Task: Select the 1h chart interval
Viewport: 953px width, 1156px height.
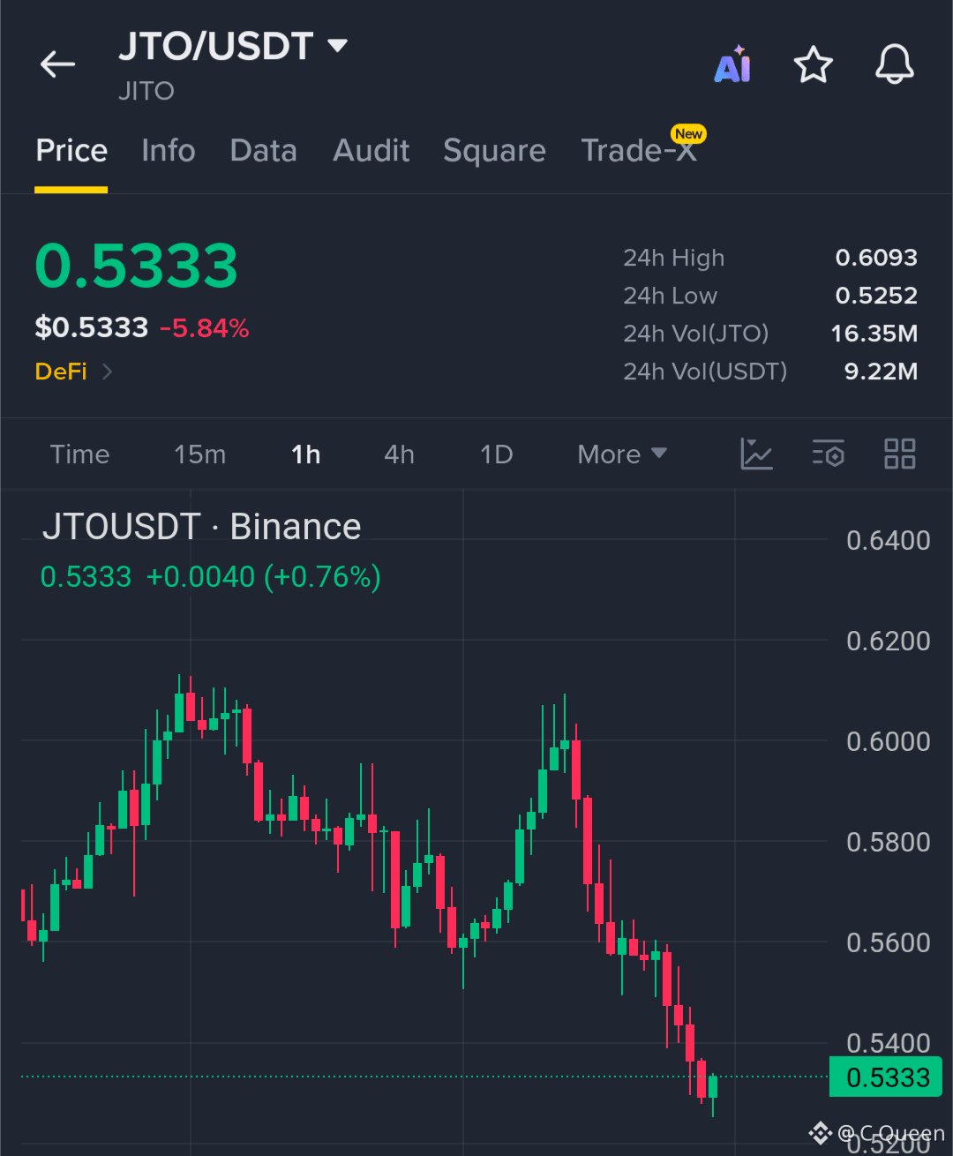Action: click(306, 454)
